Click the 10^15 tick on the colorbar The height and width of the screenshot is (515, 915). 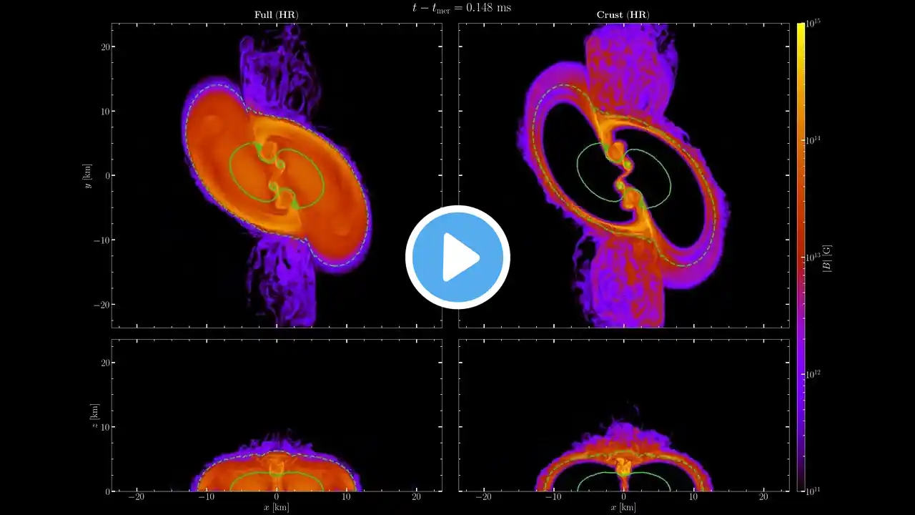click(813, 24)
